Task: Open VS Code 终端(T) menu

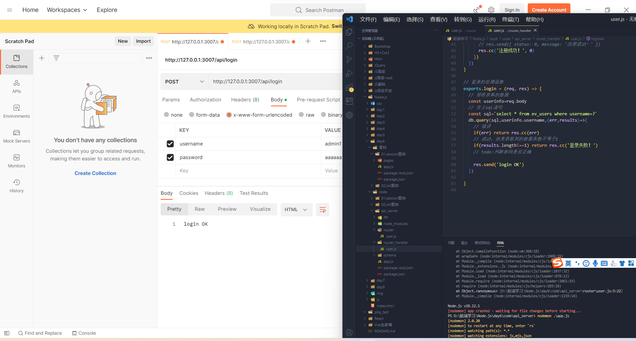Action: pyautogui.click(x=510, y=19)
